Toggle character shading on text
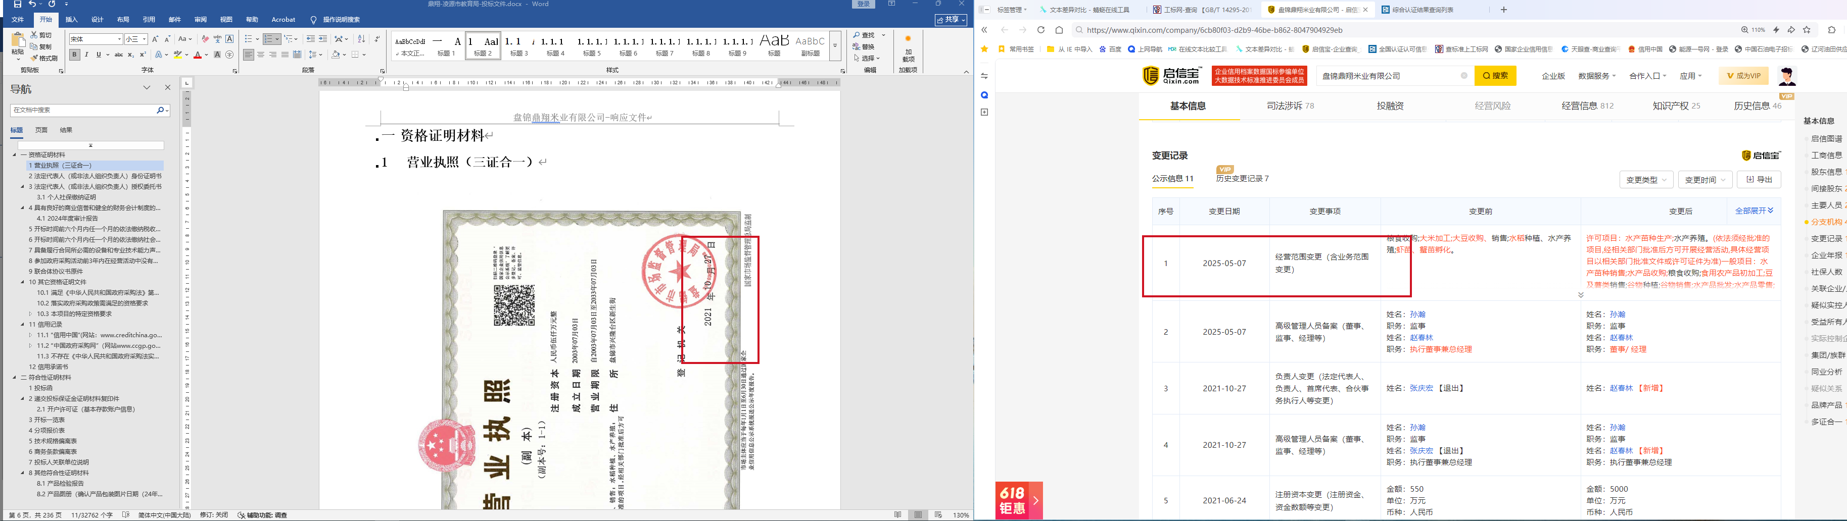The width and height of the screenshot is (1847, 521). pos(217,55)
